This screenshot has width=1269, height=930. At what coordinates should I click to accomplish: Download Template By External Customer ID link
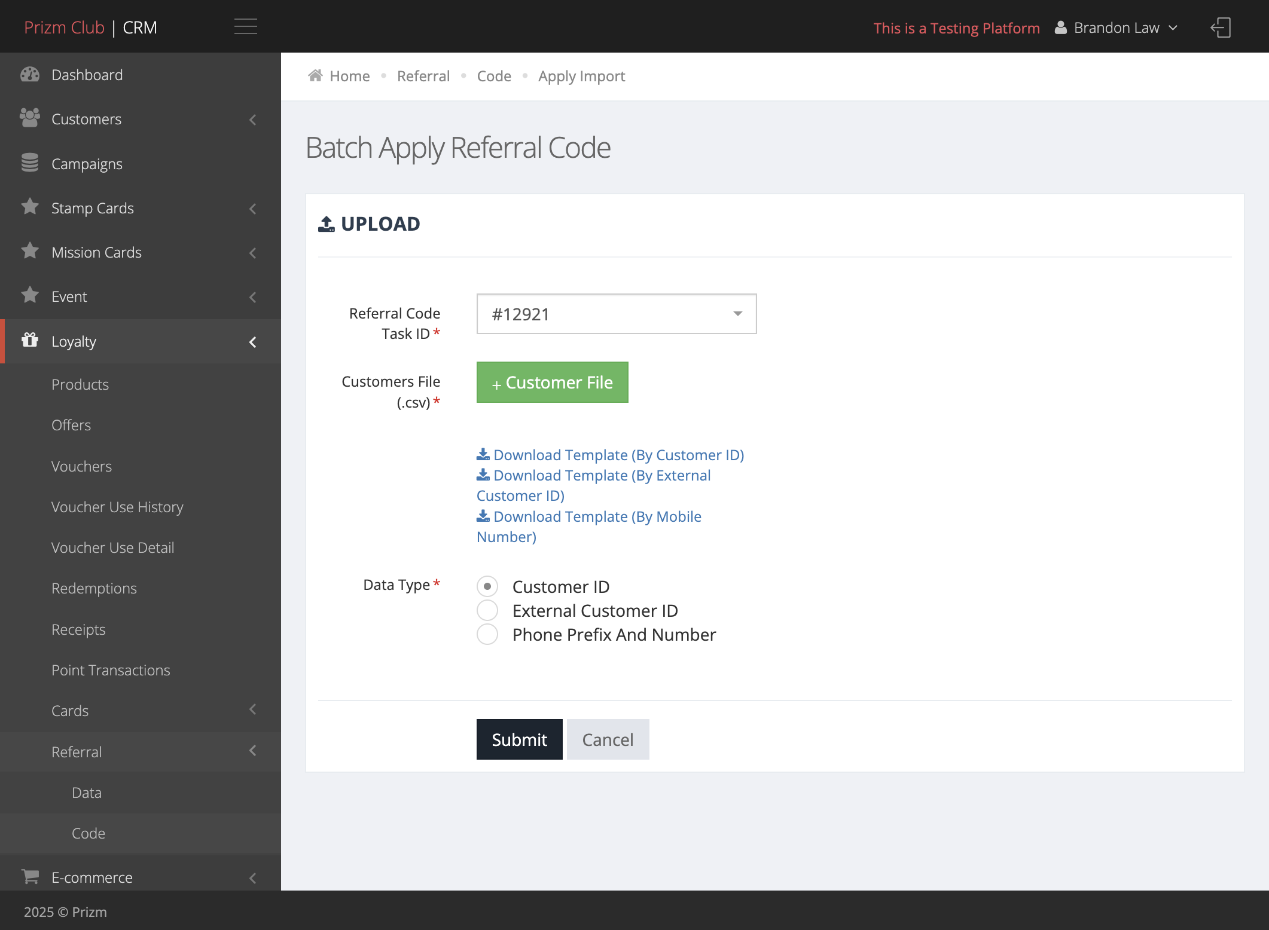[594, 485]
